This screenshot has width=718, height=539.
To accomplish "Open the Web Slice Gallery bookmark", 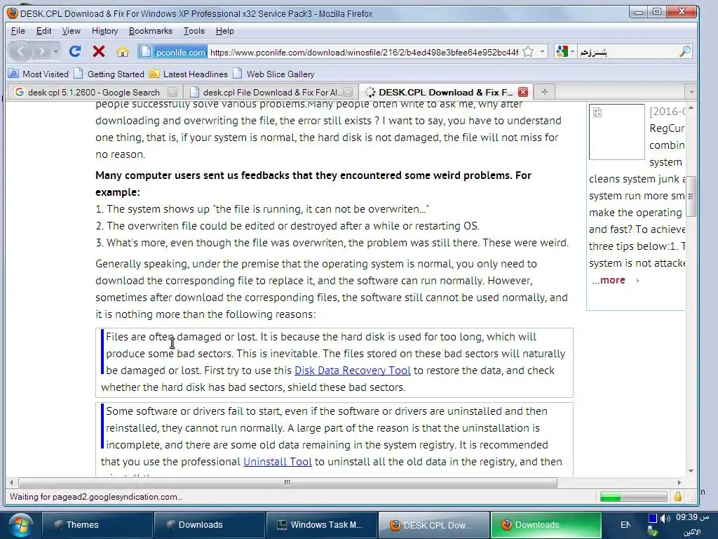I will (x=274, y=74).
